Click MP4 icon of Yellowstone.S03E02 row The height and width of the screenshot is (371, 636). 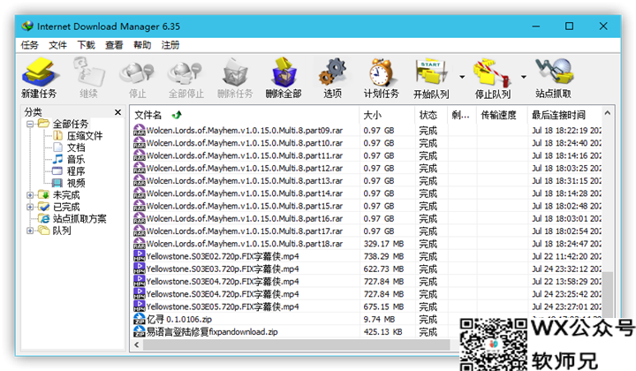click(x=140, y=256)
